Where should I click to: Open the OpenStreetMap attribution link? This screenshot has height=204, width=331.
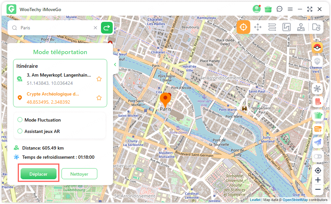tap(295, 200)
